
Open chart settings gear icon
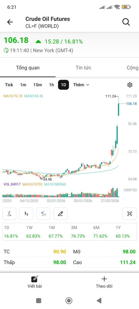(130, 85)
